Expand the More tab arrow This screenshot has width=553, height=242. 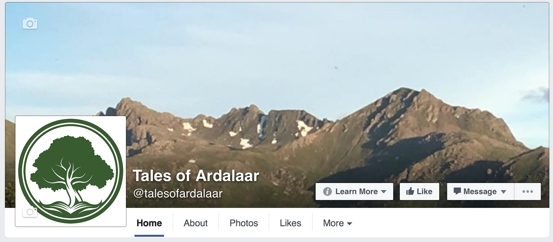point(349,224)
